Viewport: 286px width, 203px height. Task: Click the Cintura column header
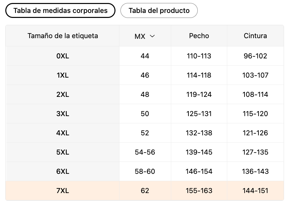(255, 36)
